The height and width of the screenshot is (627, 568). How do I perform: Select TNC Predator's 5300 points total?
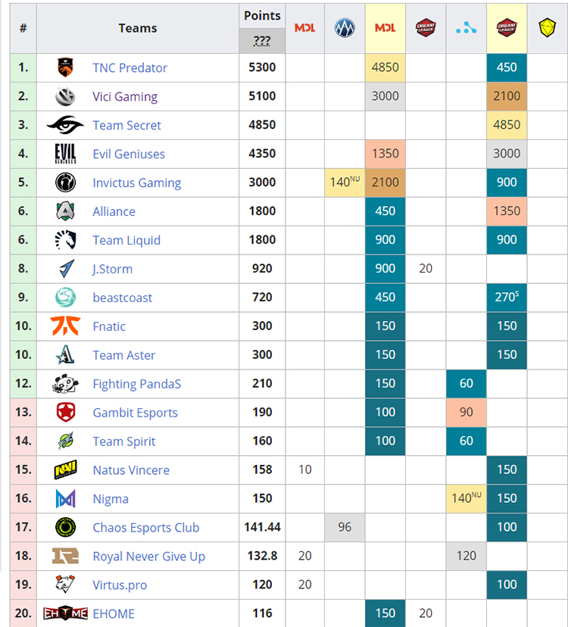coord(262,67)
